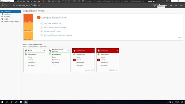Open the Server Manager View menu
Image resolution: width=185 pixels, height=104 pixels.
pos(176,5)
